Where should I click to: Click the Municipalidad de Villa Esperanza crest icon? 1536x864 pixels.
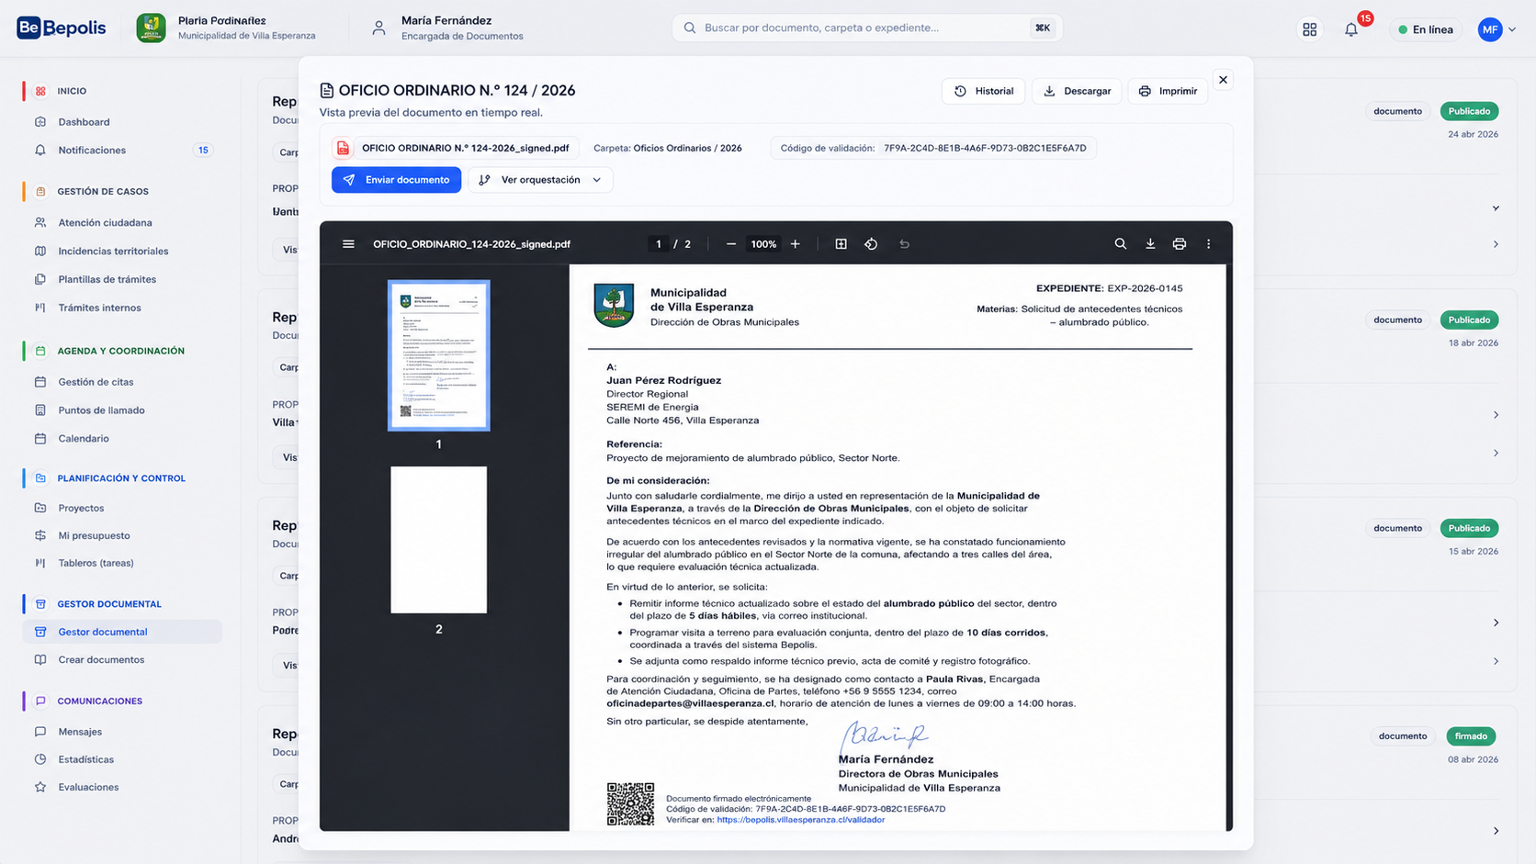click(151, 28)
